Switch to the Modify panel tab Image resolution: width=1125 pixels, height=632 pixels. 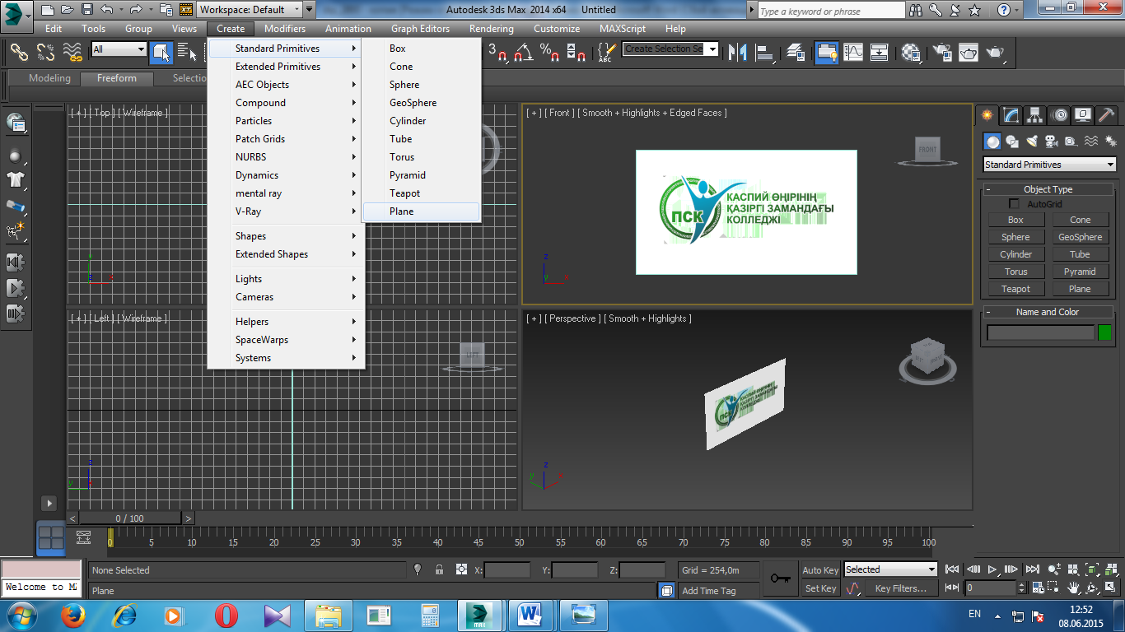pos(1011,115)
